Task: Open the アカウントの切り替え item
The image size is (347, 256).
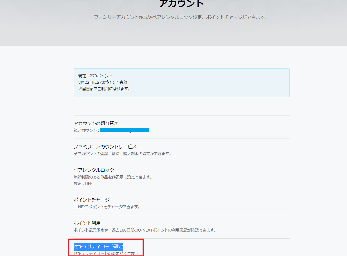Action: pos(96,123)
